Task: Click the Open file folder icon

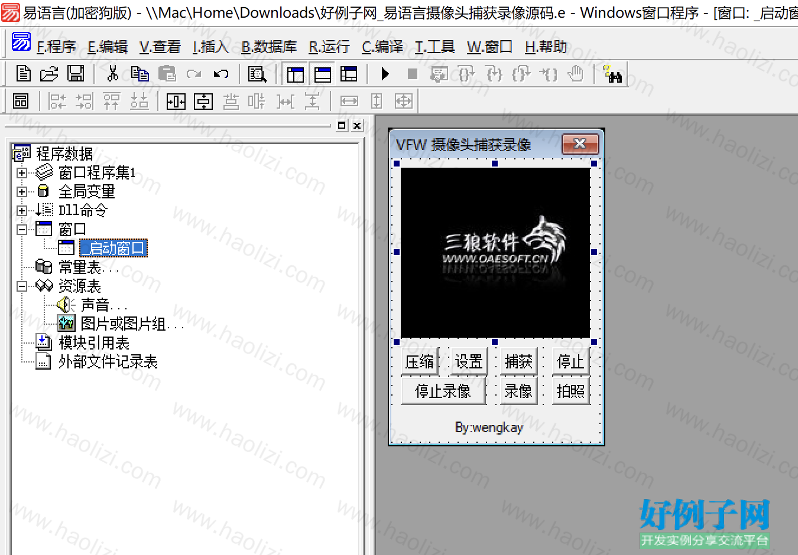Action: point(49,74)
